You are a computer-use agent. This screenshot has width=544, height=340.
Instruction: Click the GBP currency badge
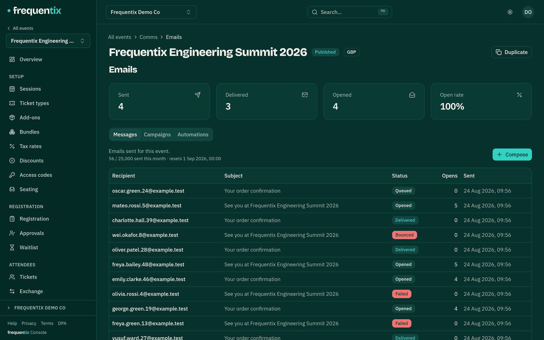(x=351, y=52)
